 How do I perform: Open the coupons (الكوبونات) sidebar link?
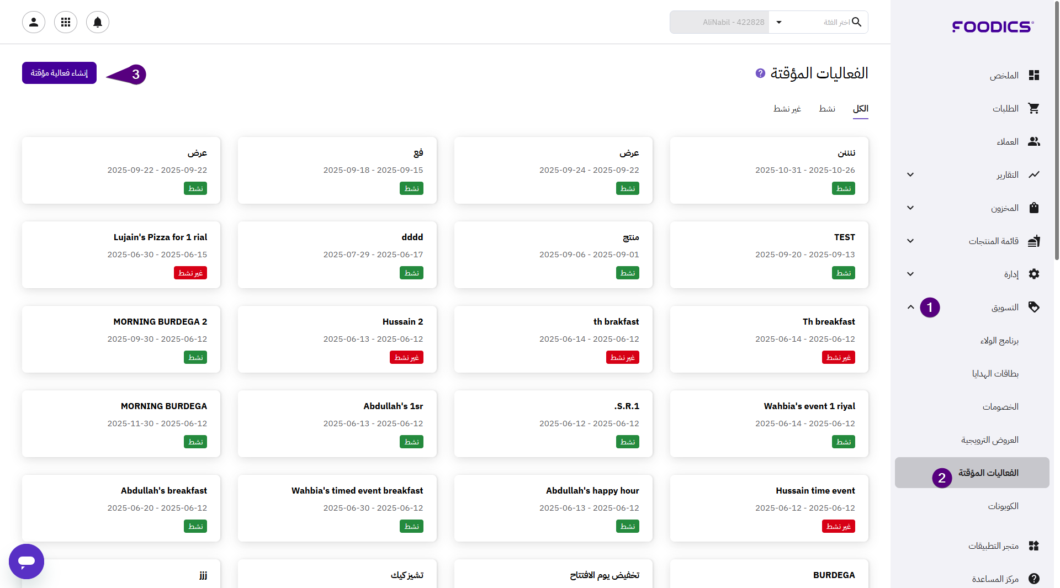pos(1003,506)
